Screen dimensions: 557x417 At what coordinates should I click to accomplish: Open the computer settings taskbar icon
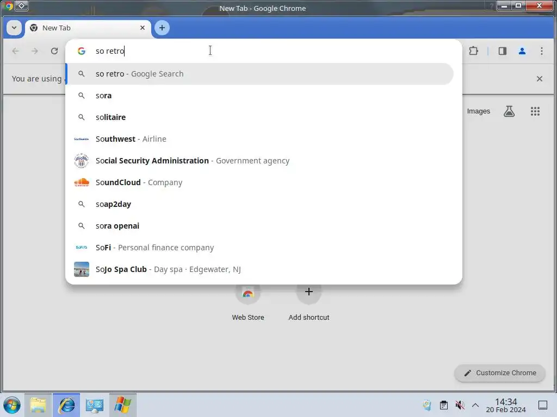click(x=95, y=405)
